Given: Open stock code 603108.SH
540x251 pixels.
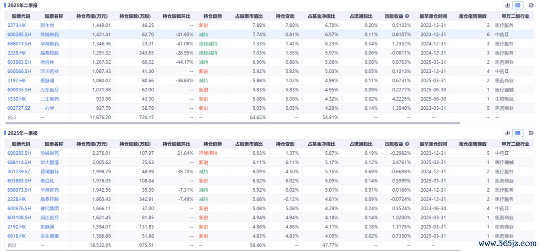Looking at the screenshot, I should tap(19, 218).
